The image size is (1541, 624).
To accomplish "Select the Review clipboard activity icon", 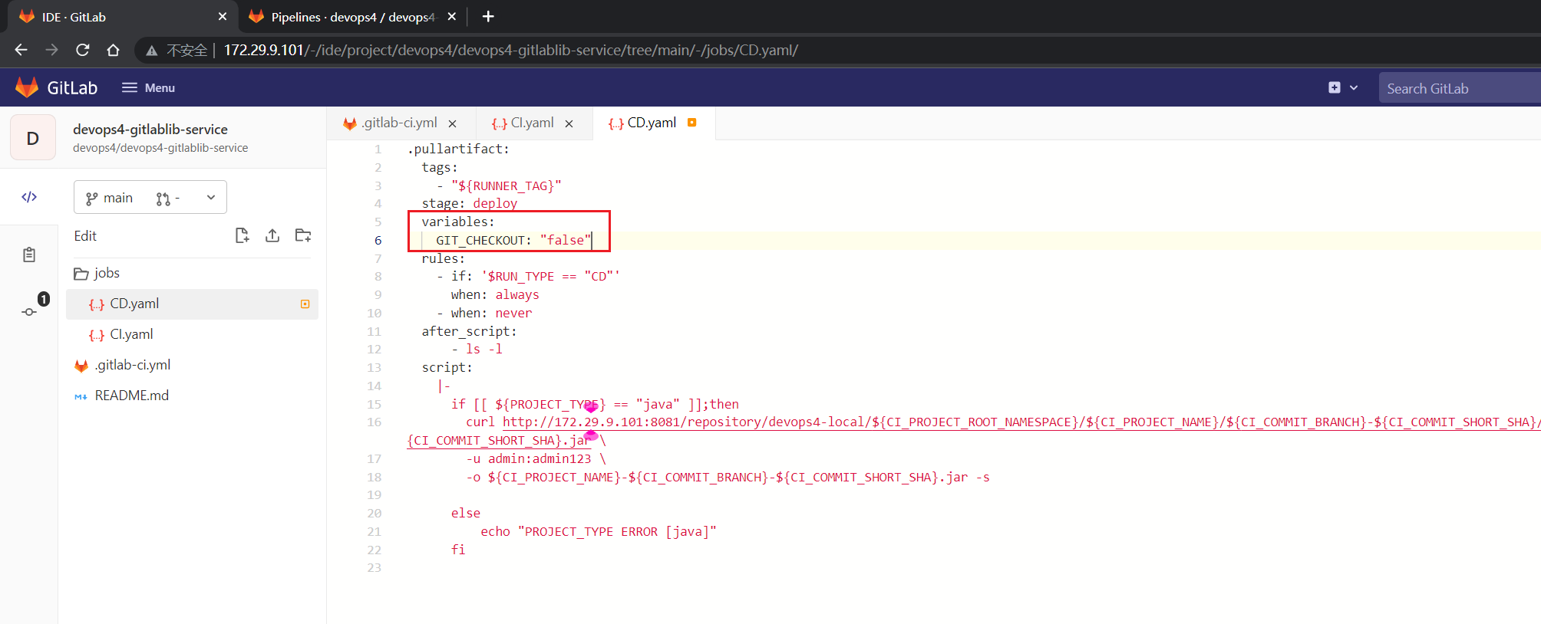I will click(x=29, y=255).
